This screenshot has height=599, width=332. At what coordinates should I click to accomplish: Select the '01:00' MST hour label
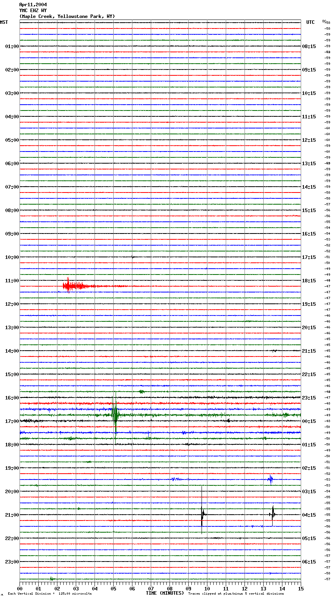pyautogui.click(x=12, y=46)
